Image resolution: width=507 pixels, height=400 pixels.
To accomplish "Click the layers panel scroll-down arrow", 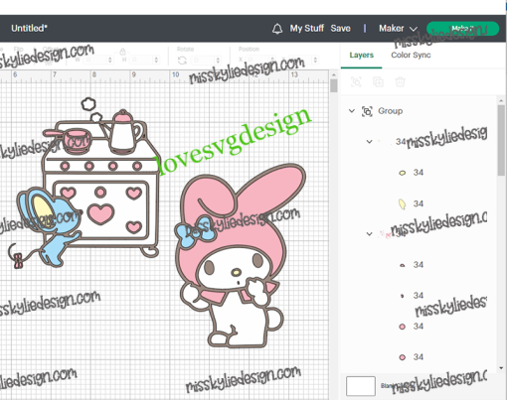I will [501, 368].
